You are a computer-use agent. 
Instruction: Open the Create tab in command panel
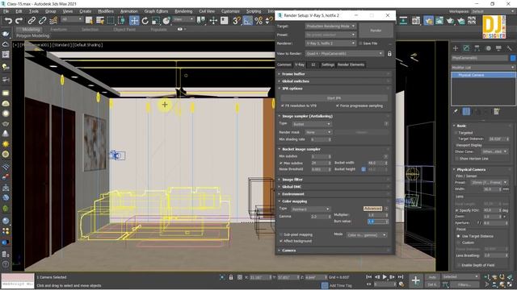point(456,48)
